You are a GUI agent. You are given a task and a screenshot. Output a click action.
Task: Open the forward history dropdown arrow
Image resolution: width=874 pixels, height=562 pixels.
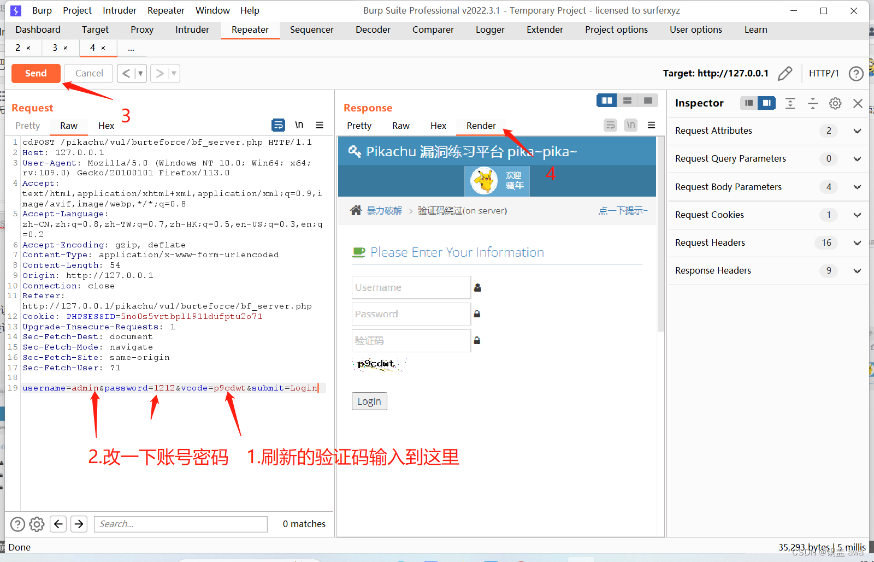(174, 73)
